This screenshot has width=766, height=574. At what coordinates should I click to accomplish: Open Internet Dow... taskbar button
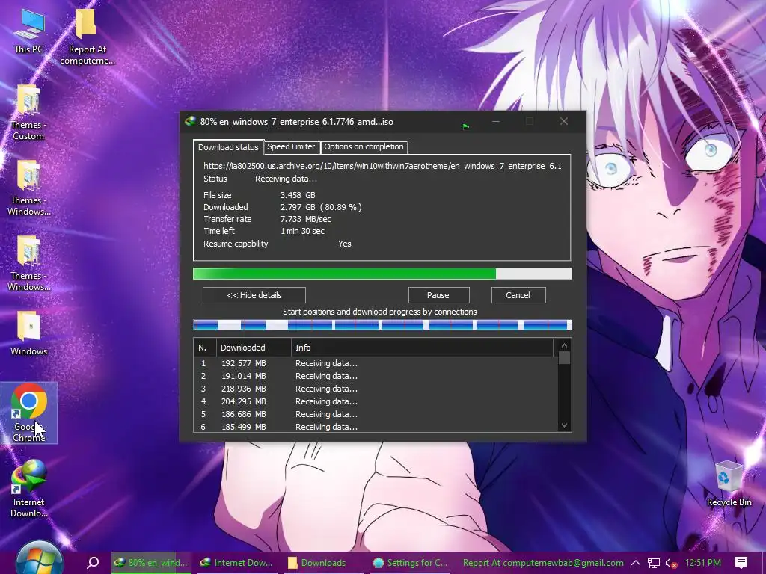(237, 563)
